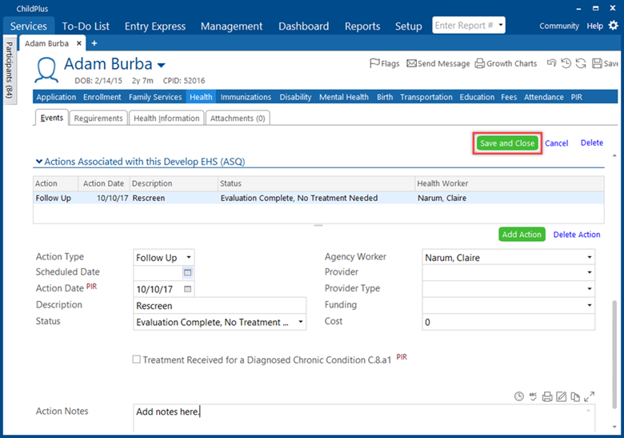Open Growth Charts printer icon

[479, 64]
